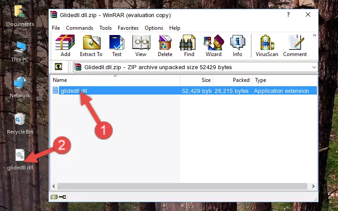Select the Recycle Bin desktop icon
This screenshot has height=211, width=338.
[x=20, y=124]
